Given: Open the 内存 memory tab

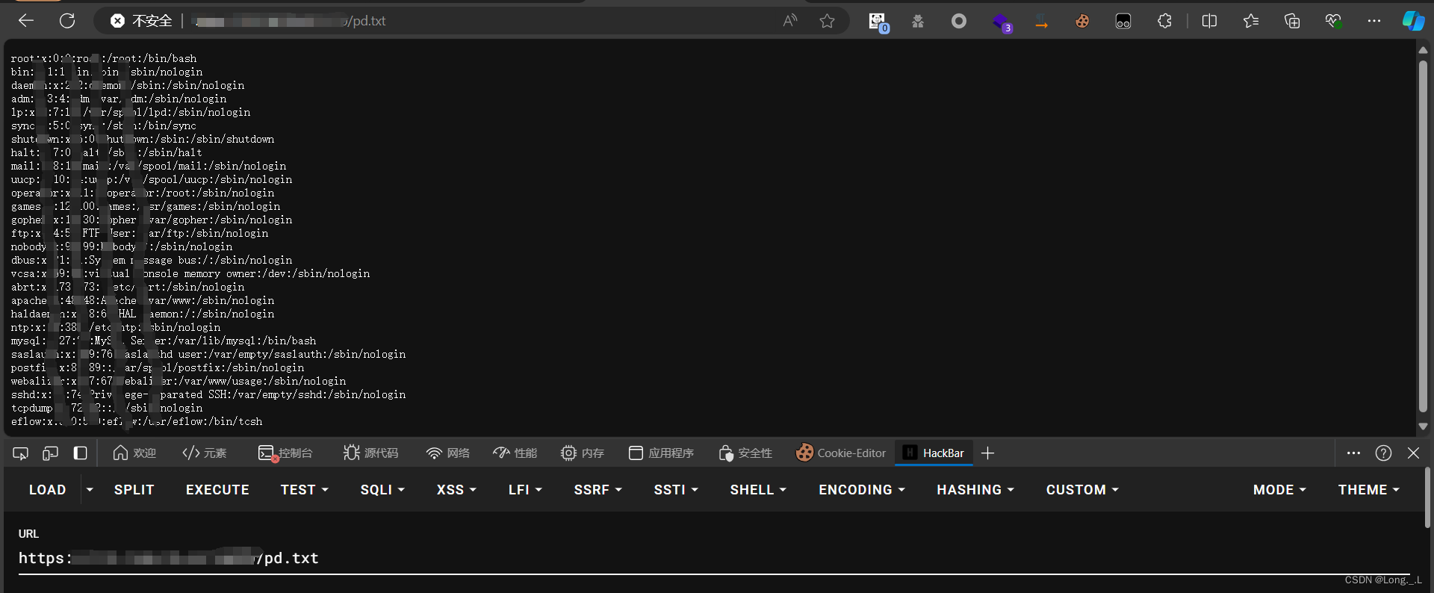Looking at the screenshot, I should coord(583,453).
